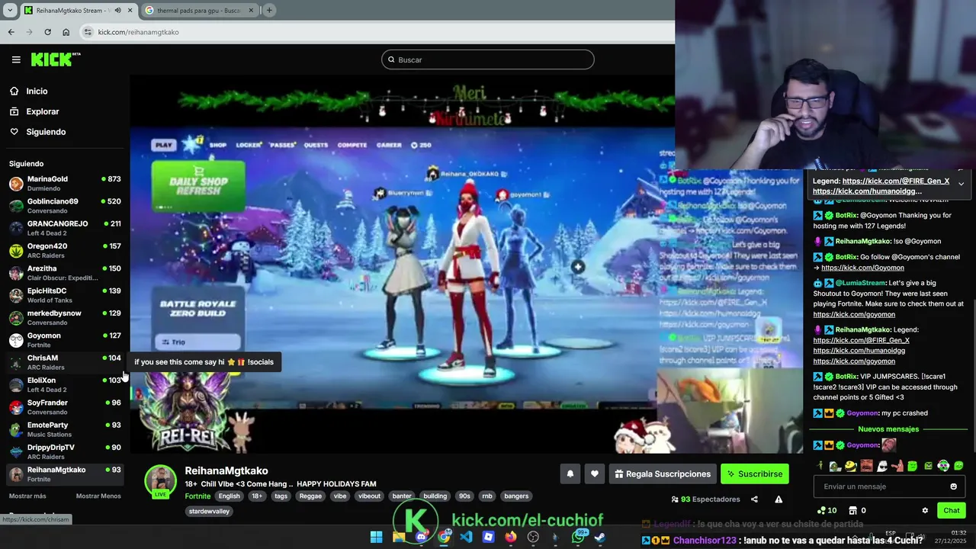
Task: Click the Fortnite category link
Action: [197, 496]
